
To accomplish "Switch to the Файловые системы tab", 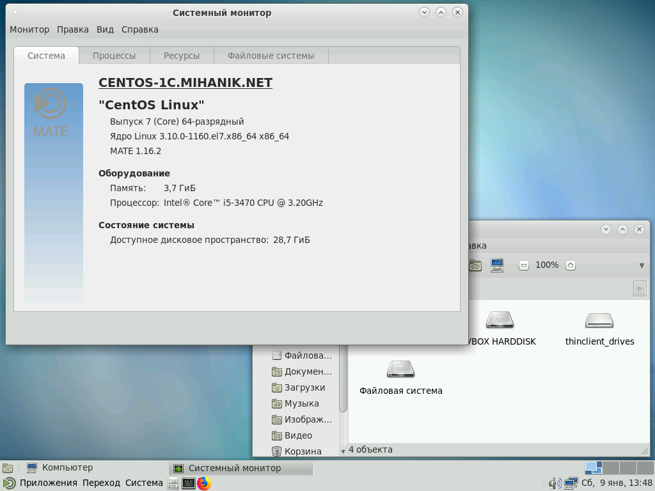I will (271, 56).
